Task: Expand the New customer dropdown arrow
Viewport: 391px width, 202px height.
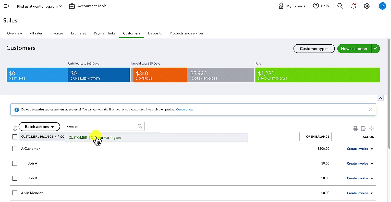Action: pos(375,48)
